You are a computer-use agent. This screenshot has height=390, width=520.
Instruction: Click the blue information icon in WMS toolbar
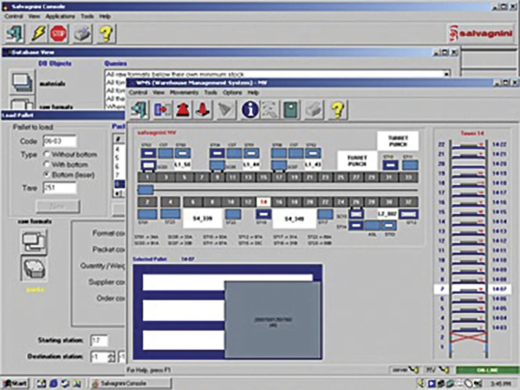point(250,110)
